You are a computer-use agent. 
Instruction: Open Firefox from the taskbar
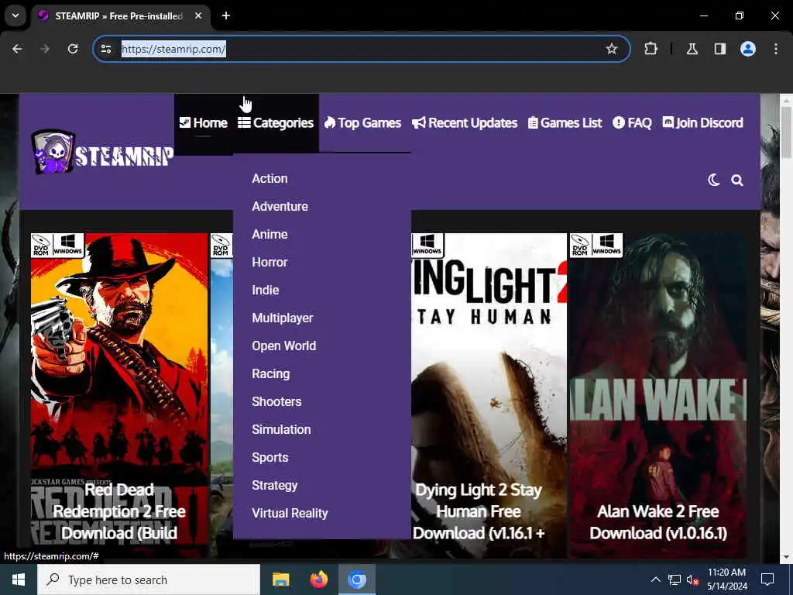[x=318, y=580]
